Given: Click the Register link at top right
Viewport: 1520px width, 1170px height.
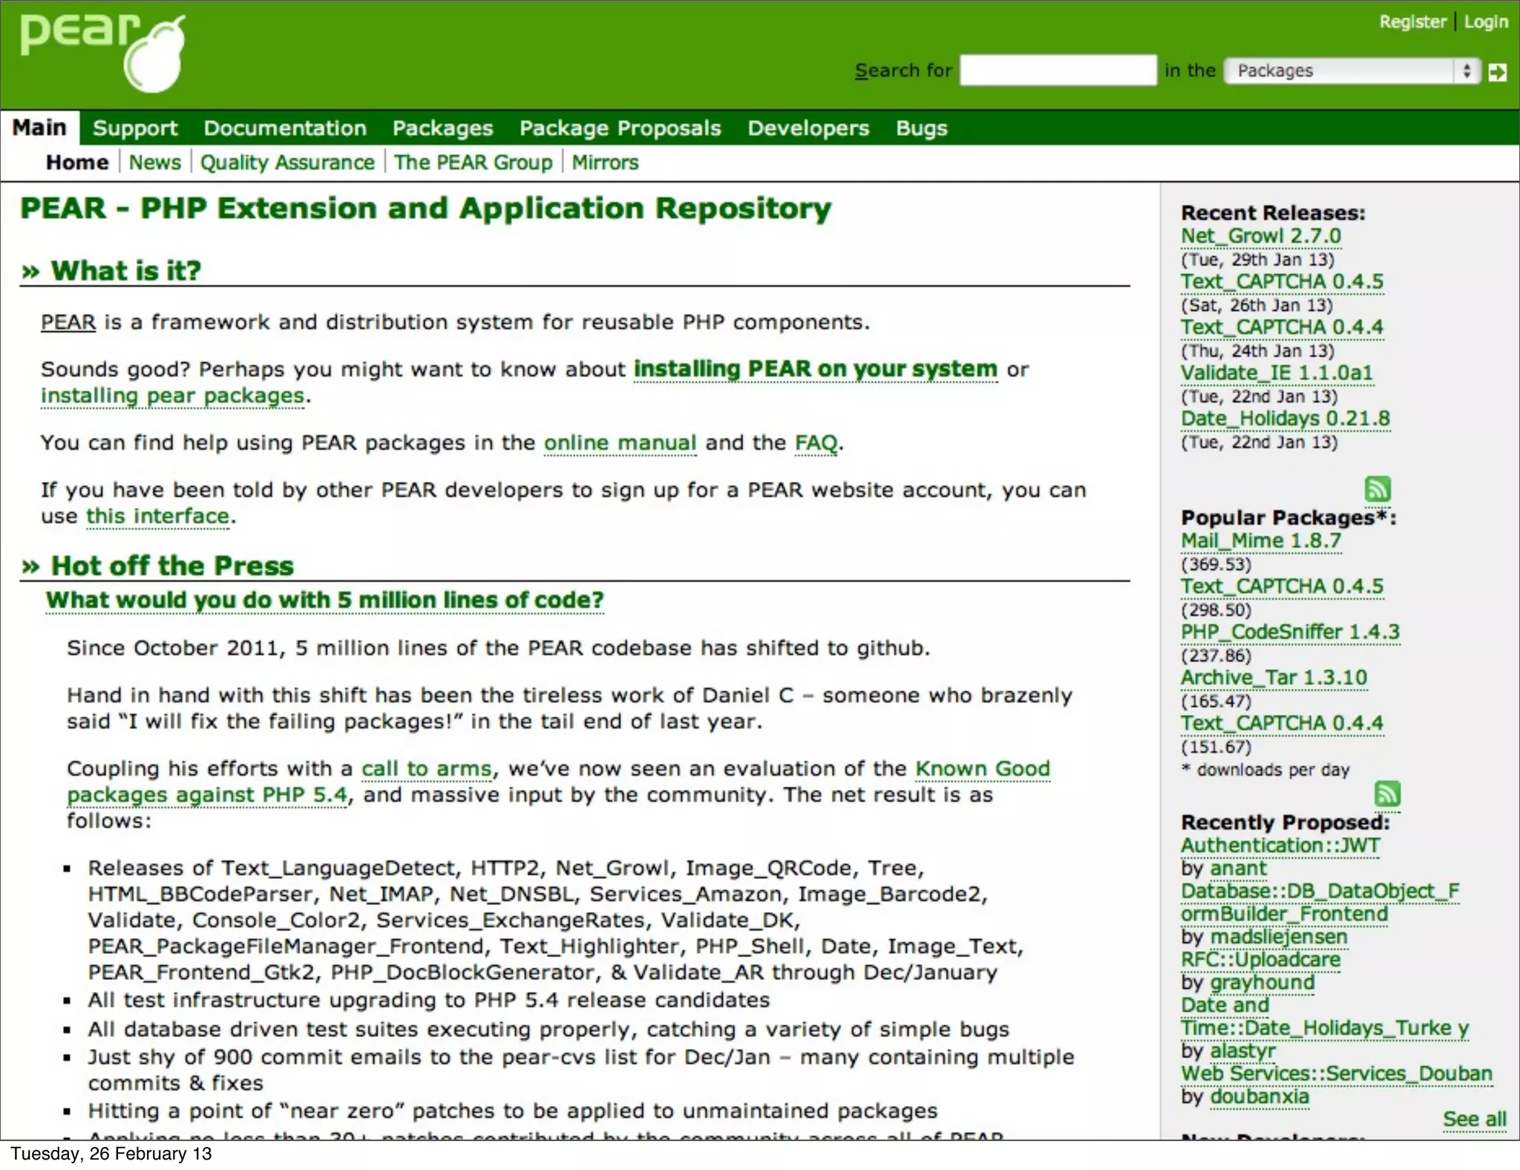Looking at the screenshot, I should [1412, 22].
